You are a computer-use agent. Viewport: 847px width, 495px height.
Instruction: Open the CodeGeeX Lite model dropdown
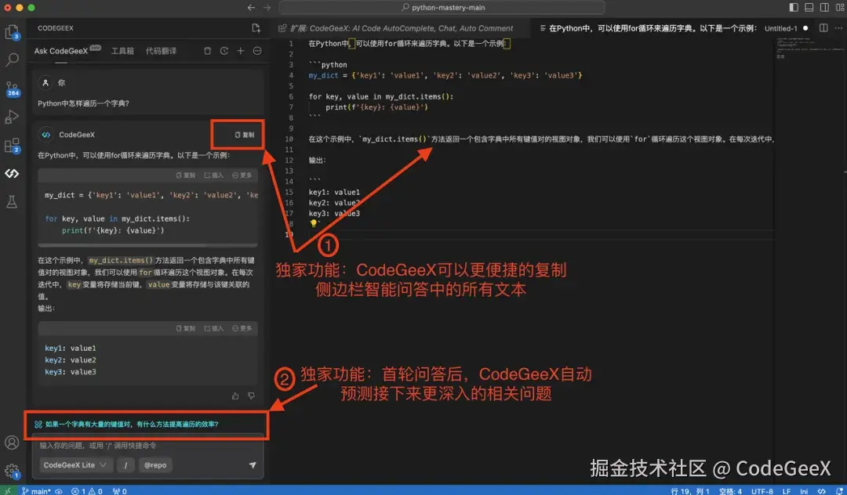tap(75, 464)
